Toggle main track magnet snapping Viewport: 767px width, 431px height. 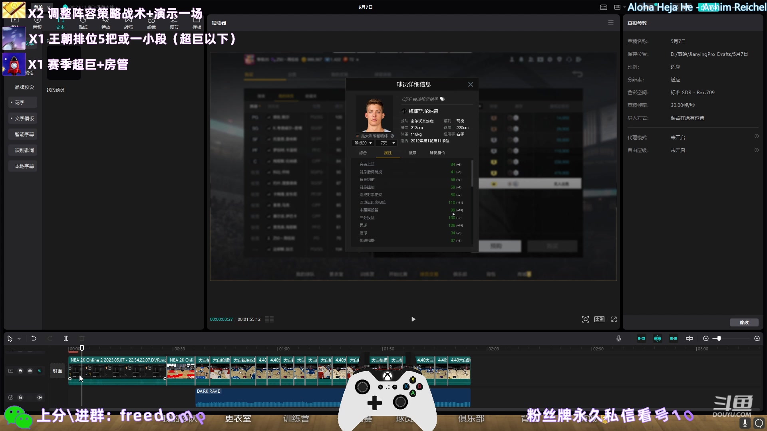(642, 338)
